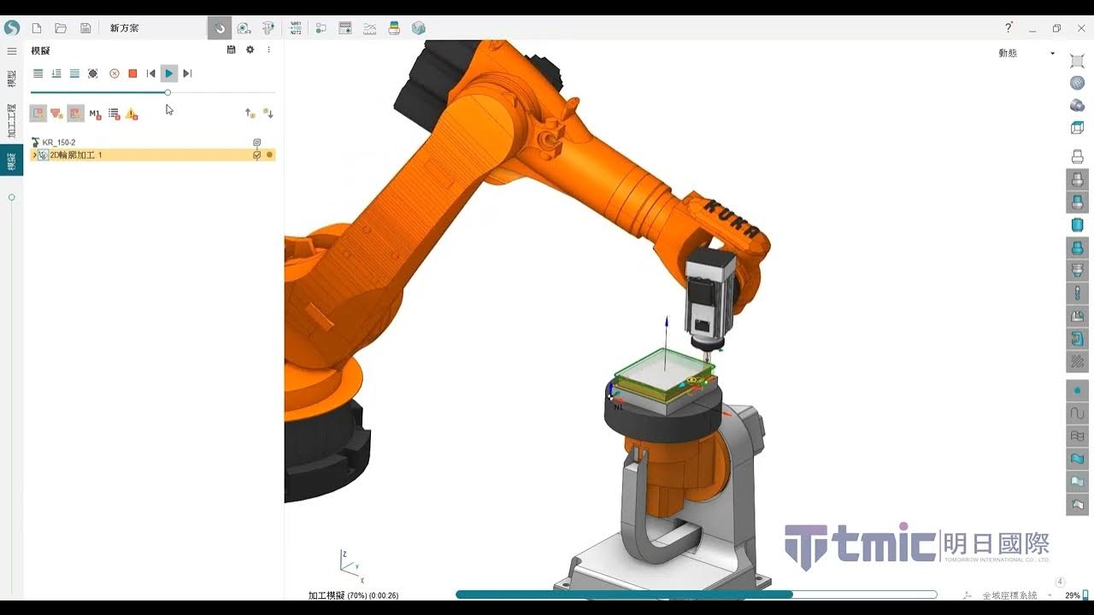Image resolution: width=1094 pixels, height=615 pixels.
Task: Click the M1 stops filter icon
Action: [94, 113]
